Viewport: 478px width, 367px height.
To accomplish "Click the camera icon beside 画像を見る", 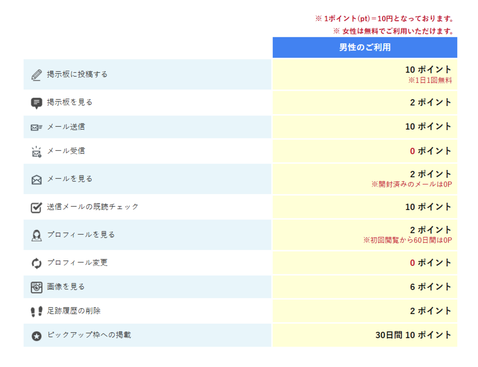I will click(x=37, y=287).
